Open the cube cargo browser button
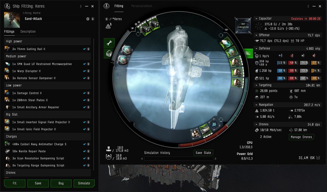 [109, 54]
